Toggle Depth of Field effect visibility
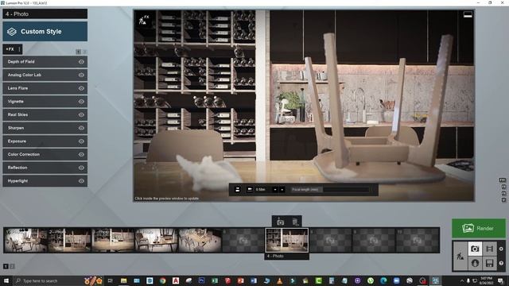The height and width of the screenshot is (286, 509). tap(81, 62)
